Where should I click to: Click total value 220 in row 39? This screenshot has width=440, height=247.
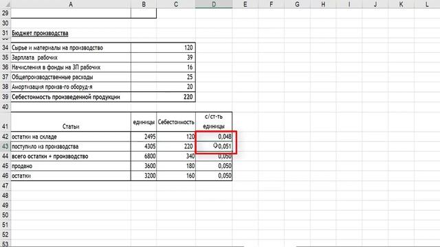pos(176,97)
